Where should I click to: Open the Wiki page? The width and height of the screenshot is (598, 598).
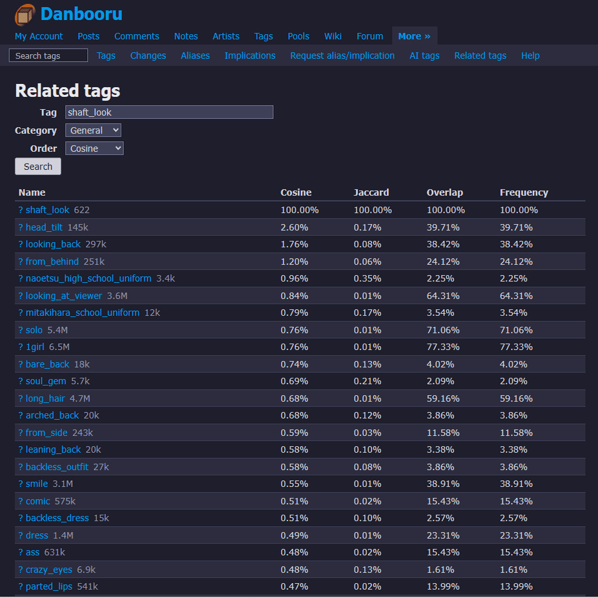pos(333,36)
